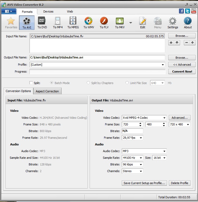This screenshot has width=198, height=202.
Task: Click the video Bitrate N/A field
Action: (x=132, y=131)
